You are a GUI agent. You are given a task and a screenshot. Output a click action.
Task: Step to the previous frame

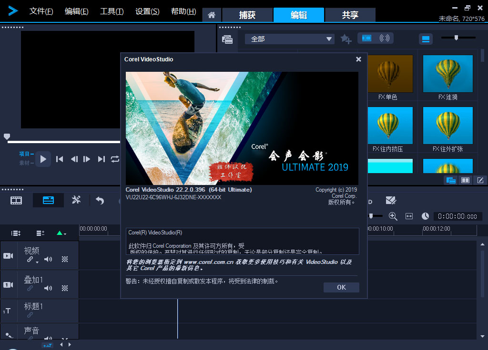tap(74, 159)
